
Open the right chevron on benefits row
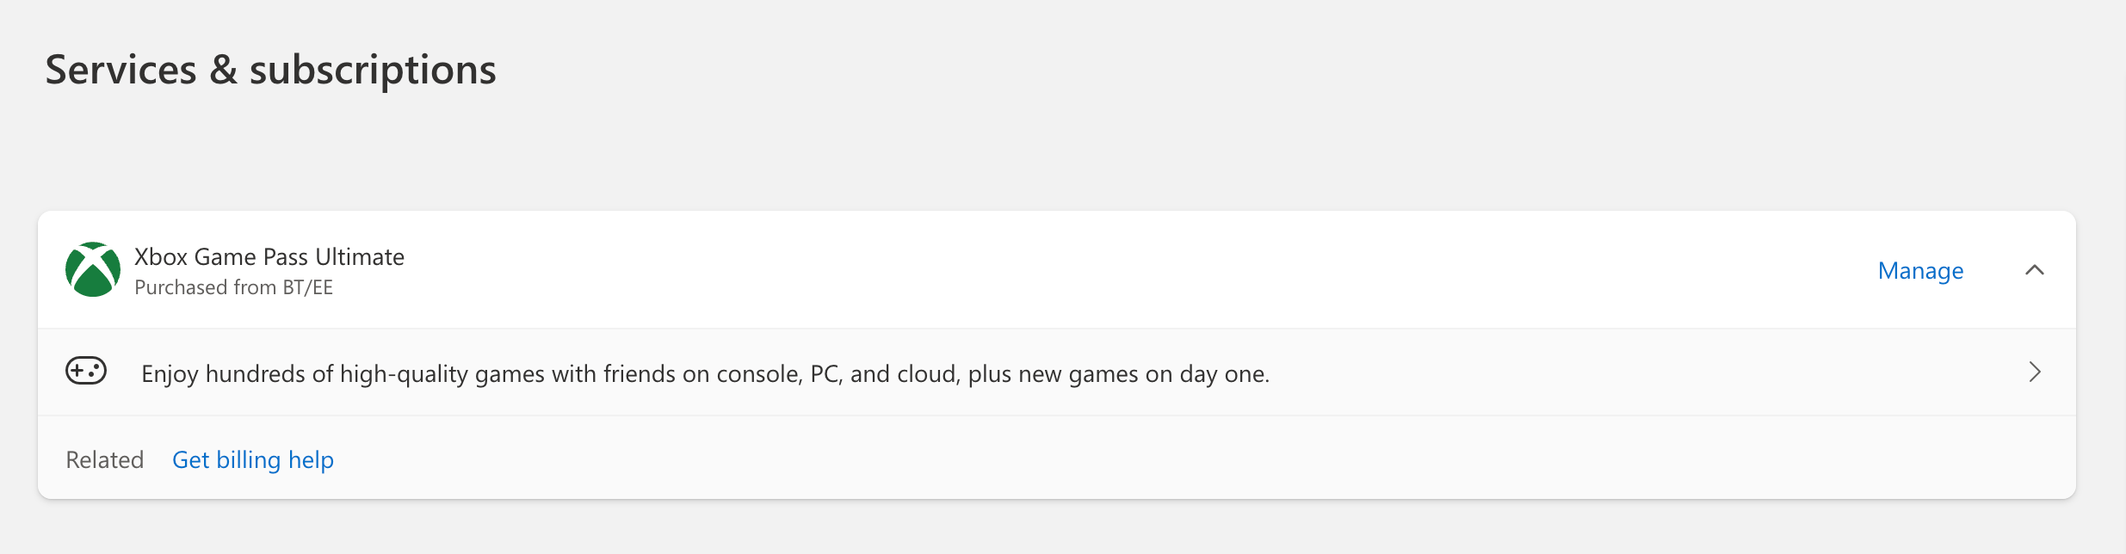click(x=2035, y=372)
